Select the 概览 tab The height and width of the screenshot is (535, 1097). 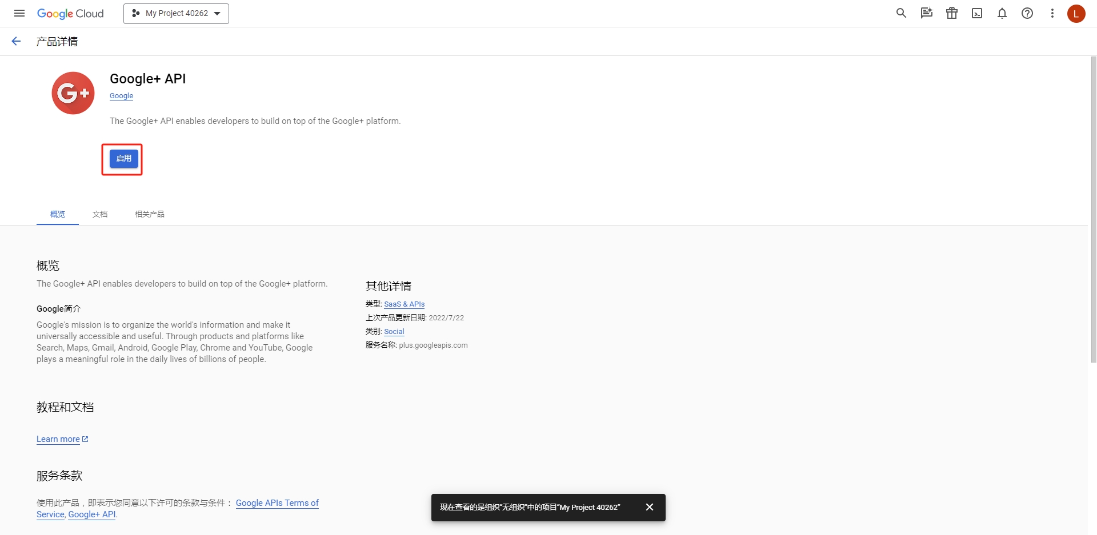[58, 214]
